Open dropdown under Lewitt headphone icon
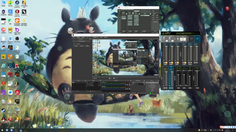 tap(184, 70)
